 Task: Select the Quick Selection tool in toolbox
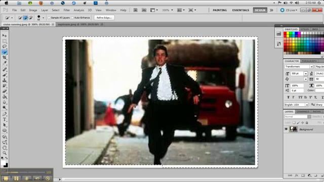(x=5, y=52)
